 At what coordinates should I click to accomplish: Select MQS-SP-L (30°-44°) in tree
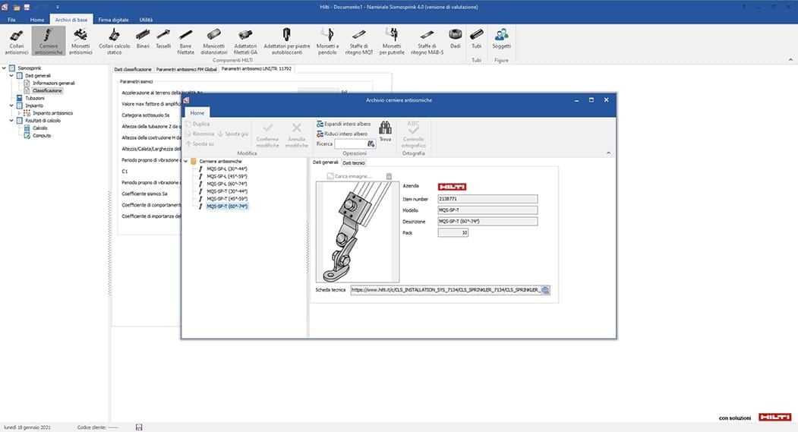point(226,169)
